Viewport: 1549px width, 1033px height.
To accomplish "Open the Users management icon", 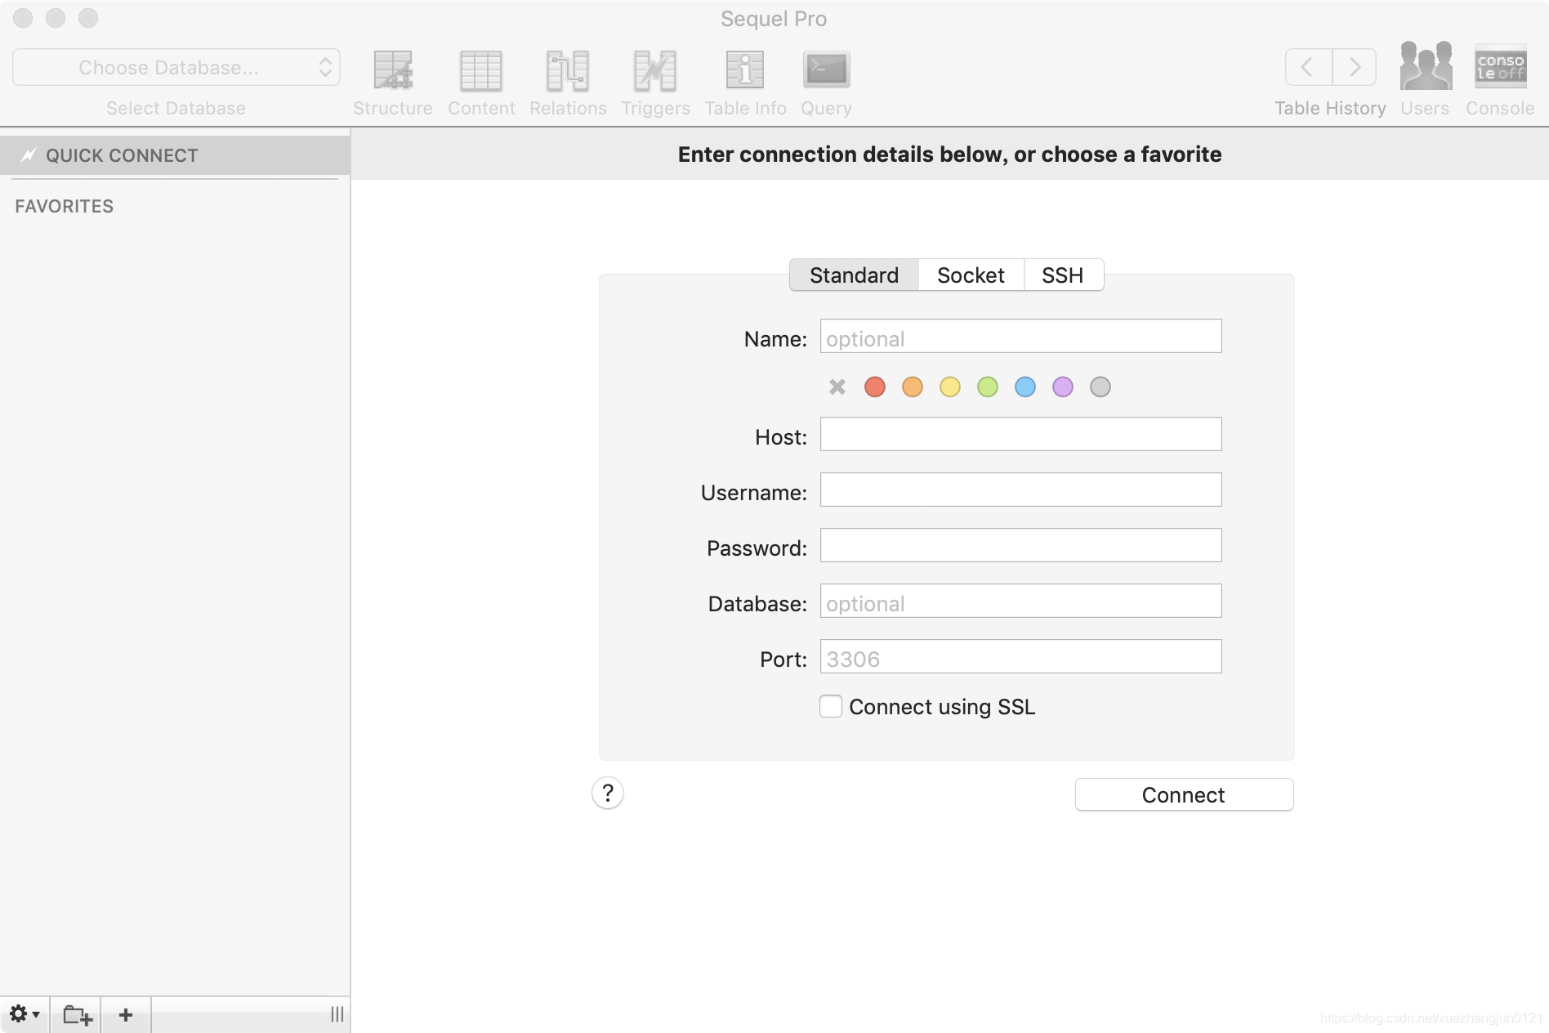I will point(1426,67).
